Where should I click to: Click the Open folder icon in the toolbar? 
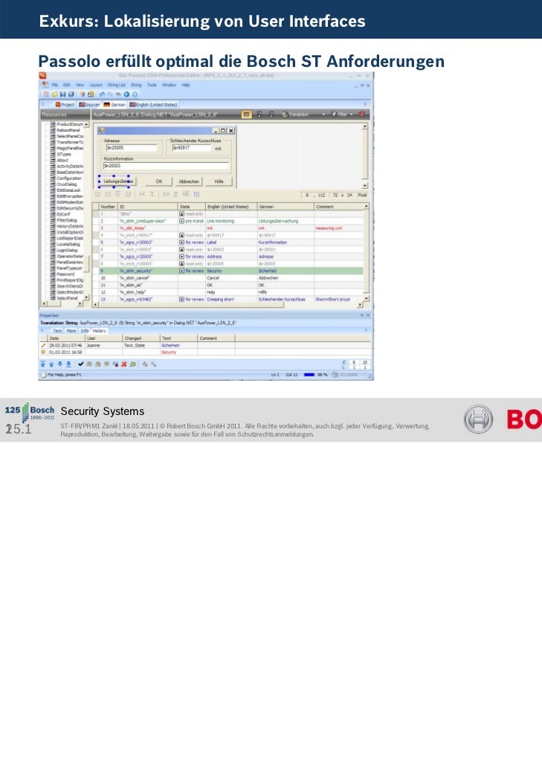point(55,94)
